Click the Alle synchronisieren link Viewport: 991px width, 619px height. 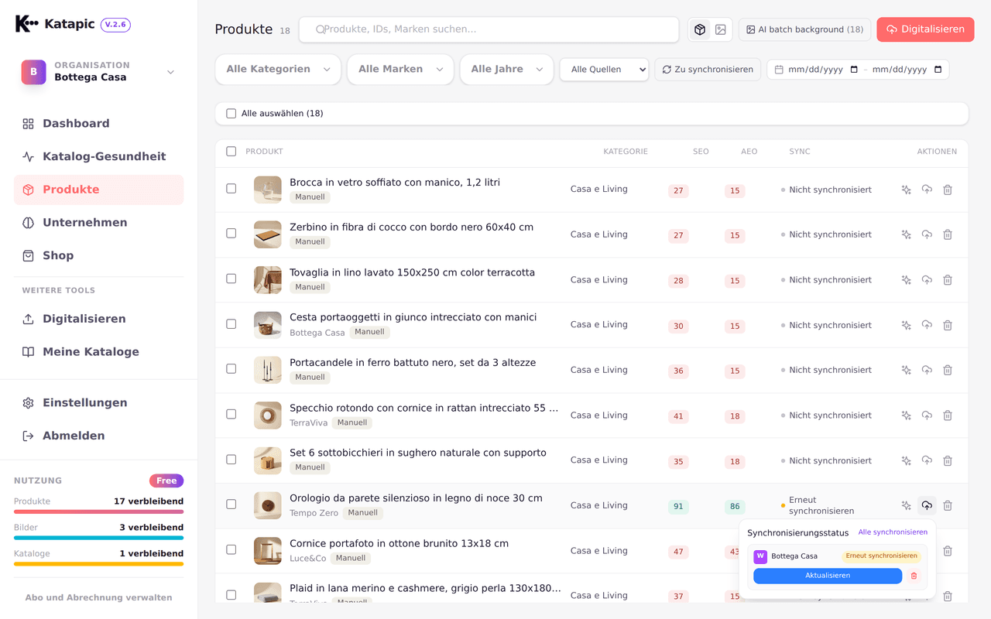[x=893, y=532]
